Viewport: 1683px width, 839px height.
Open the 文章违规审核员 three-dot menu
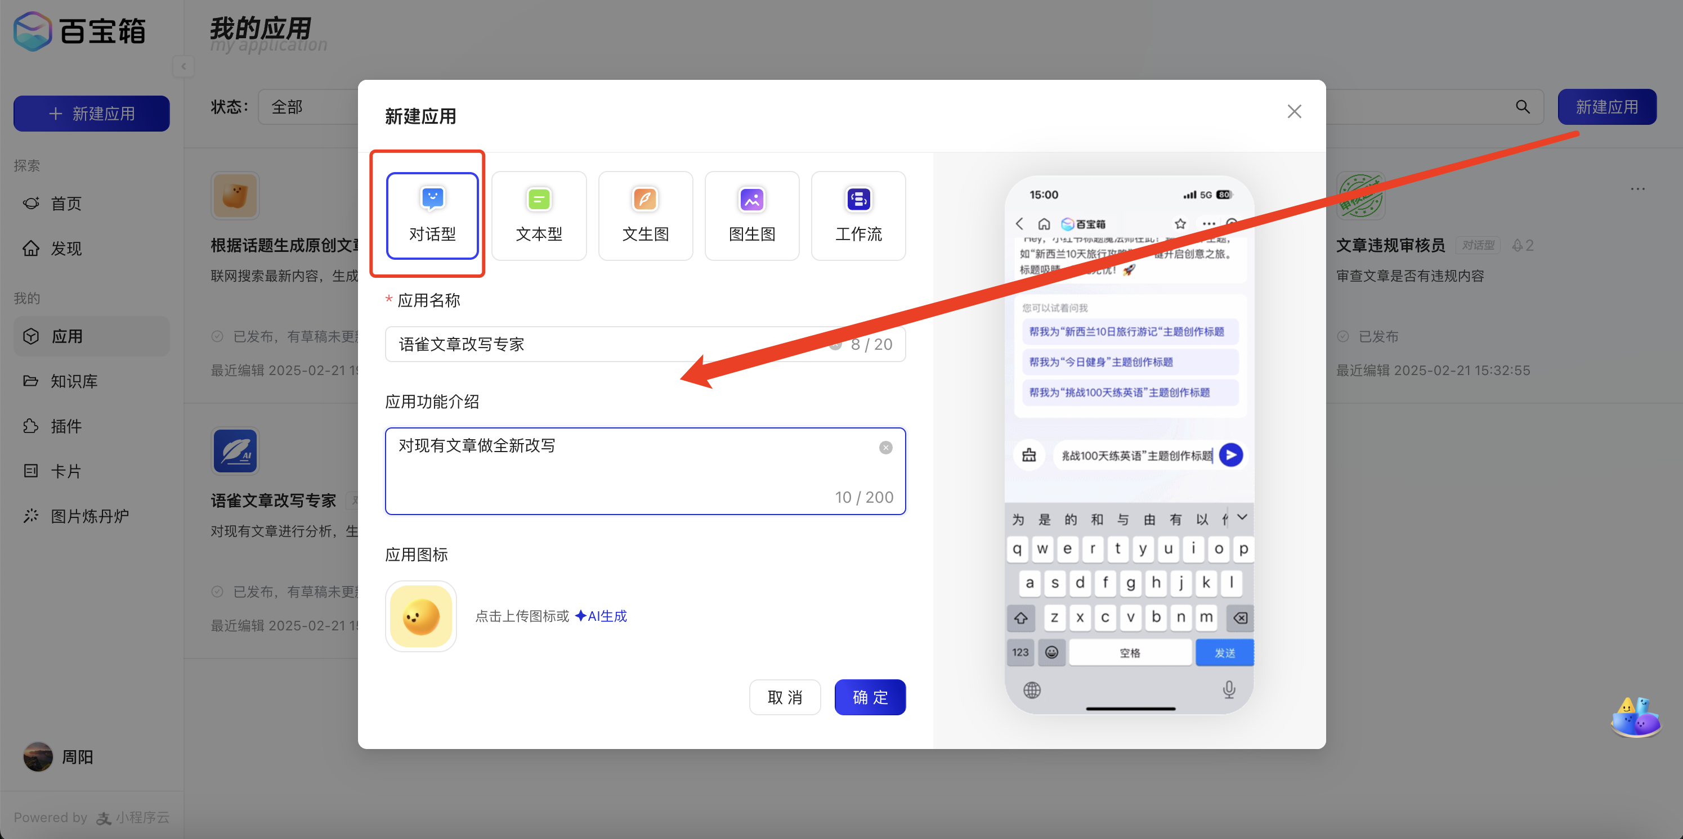(1637, 190)
